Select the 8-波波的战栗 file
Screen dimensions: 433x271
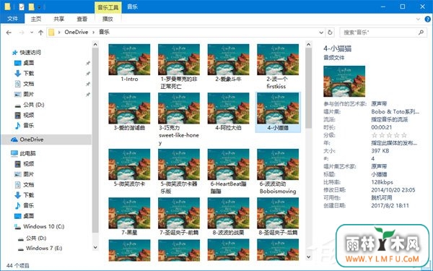pyautogui.click(x=228, y=217)
